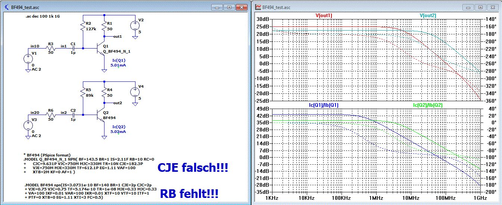
Task: Click the Ic(Q2)/Ib(Q2) trace label
Action: tap(428, 105)
